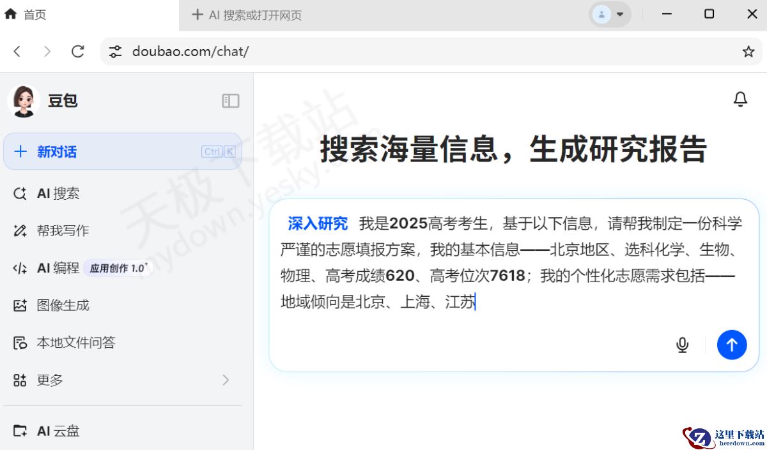767x450 pixels.
Task: Open site settings icon in address bar
Action: click(115, 52)
